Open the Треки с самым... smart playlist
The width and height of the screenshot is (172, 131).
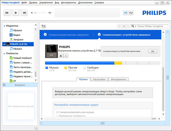click(23, 62)
